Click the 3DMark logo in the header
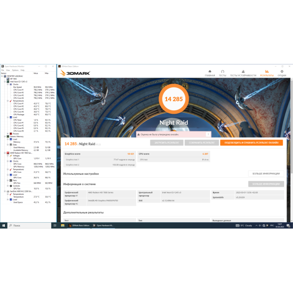The height and width of the screenshot is (293, 293). [75, 73]
